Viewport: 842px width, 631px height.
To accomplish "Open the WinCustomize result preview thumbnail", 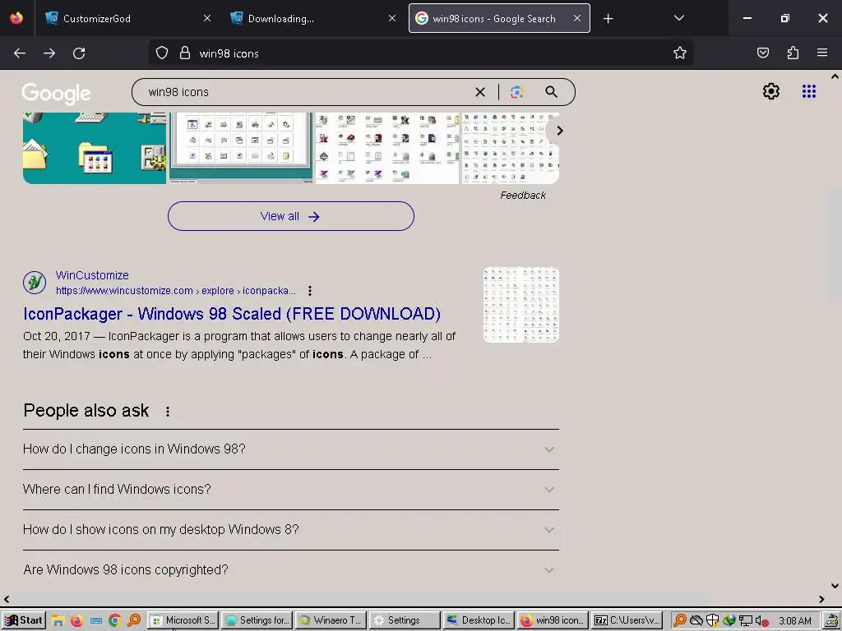I will tap(520, 304).
